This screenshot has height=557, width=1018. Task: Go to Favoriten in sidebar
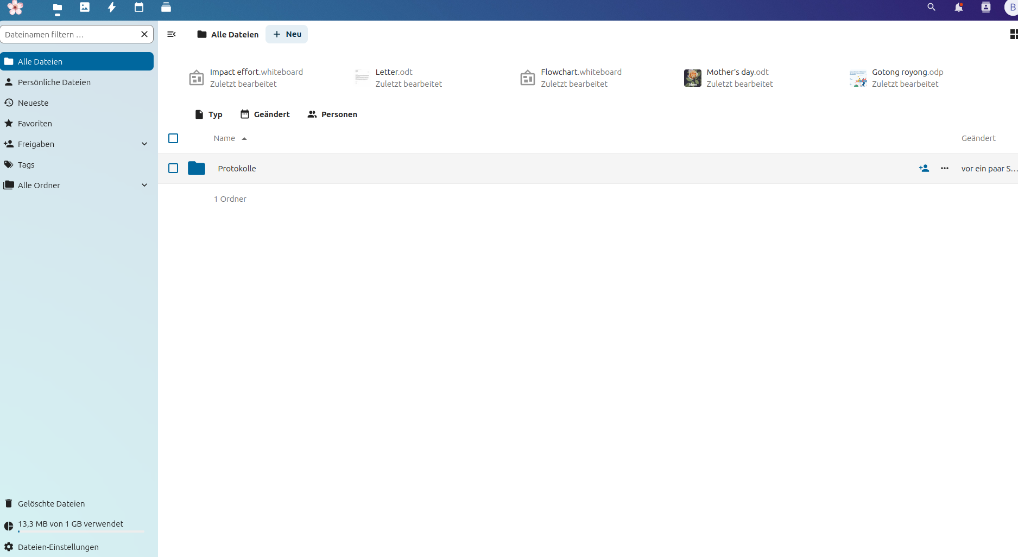tap(35, 123)
